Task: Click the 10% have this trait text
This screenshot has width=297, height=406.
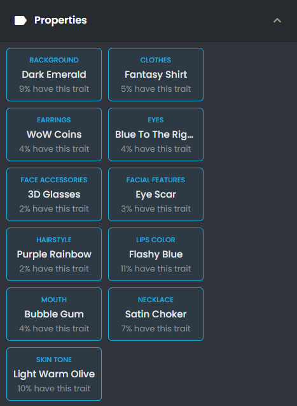Action: click(x=54, y=388)
